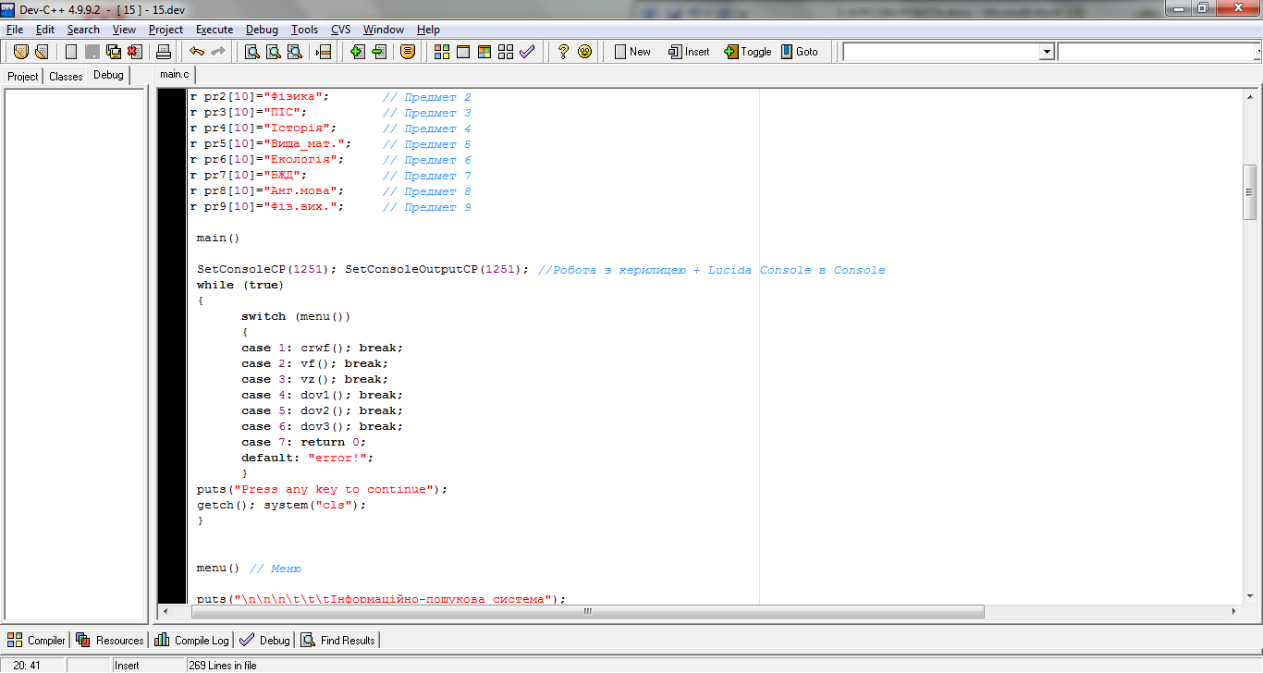Click the Go to Line toolbar icon
1263x673 pixels.
pos(324,52)
